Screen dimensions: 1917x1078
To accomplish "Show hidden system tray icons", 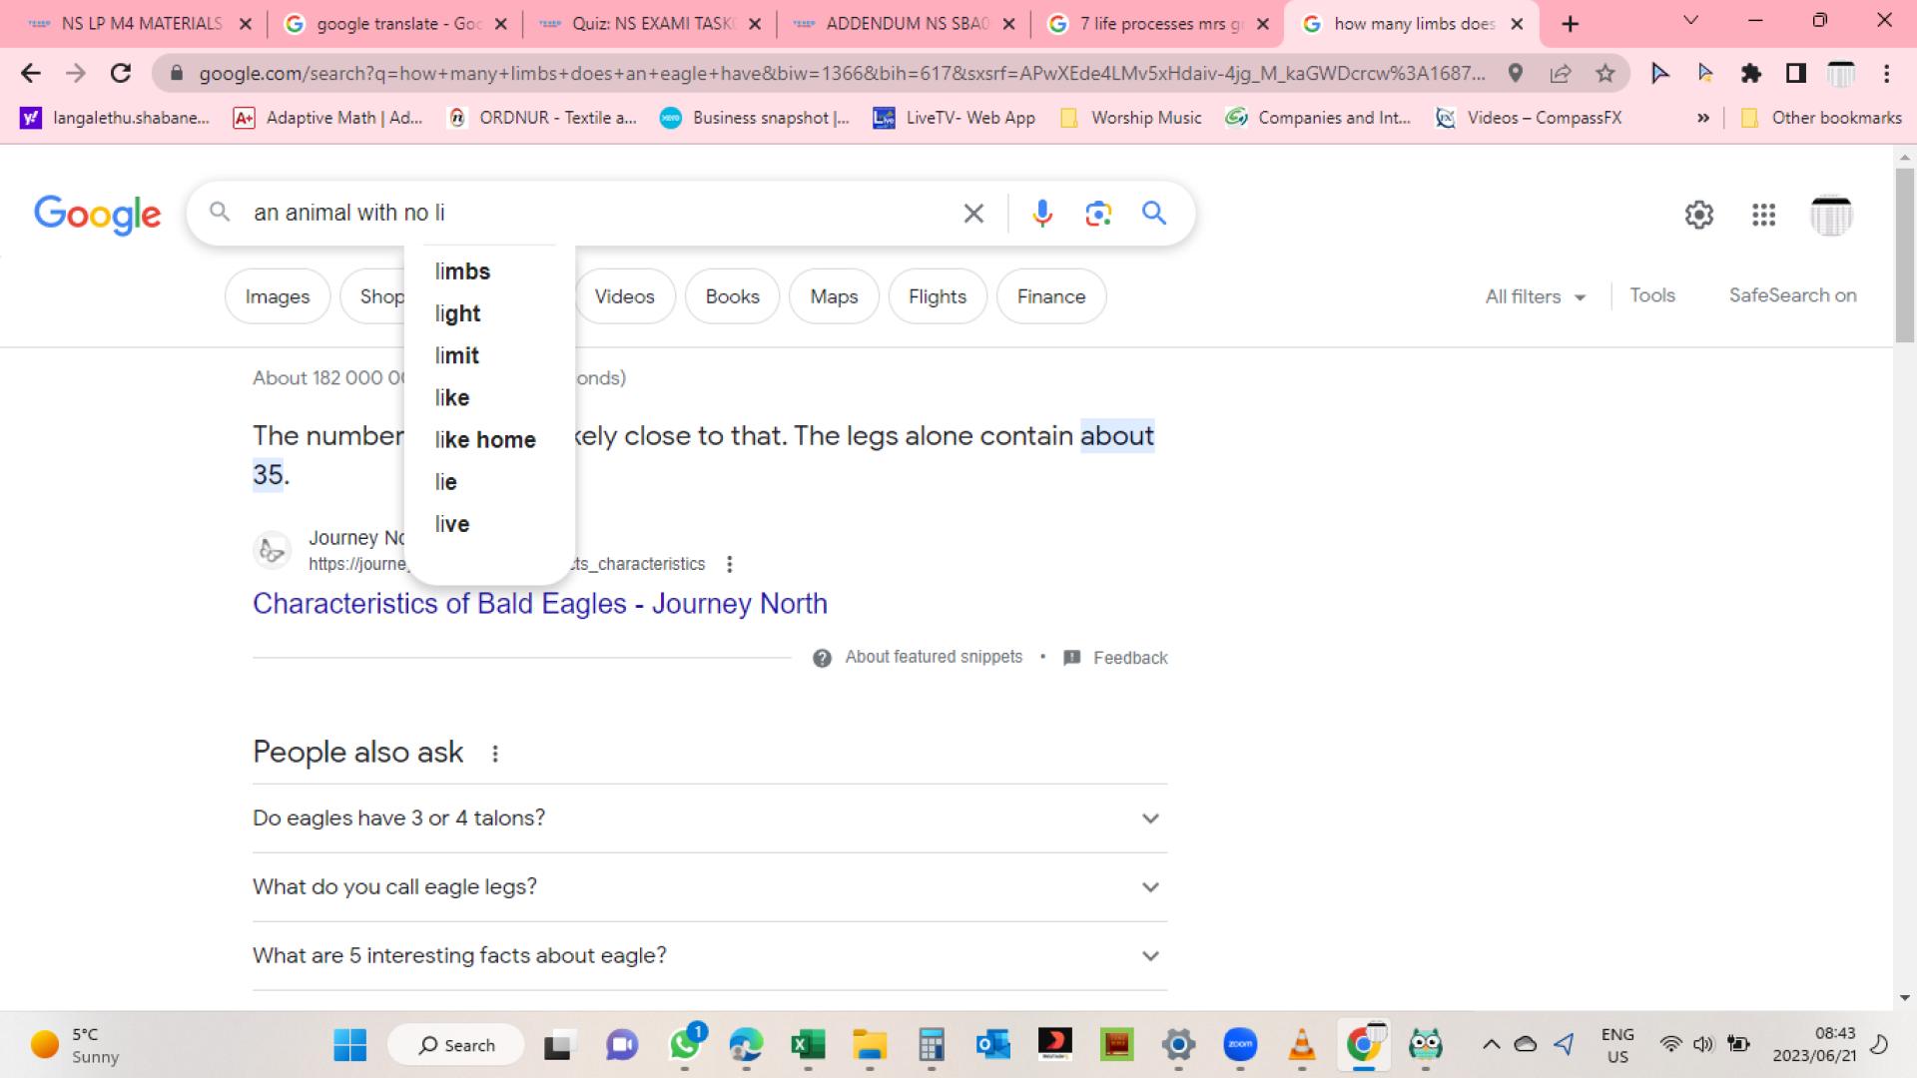I will point(1491,1045).
